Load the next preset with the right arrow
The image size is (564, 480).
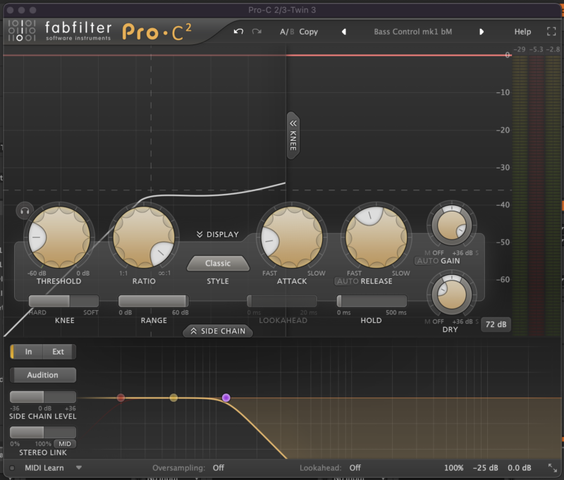pos(482,32)
